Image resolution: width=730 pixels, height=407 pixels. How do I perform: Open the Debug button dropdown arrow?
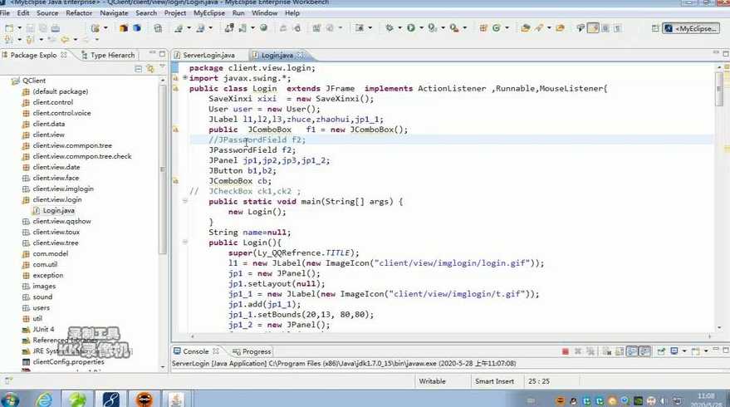coord(400,28)
